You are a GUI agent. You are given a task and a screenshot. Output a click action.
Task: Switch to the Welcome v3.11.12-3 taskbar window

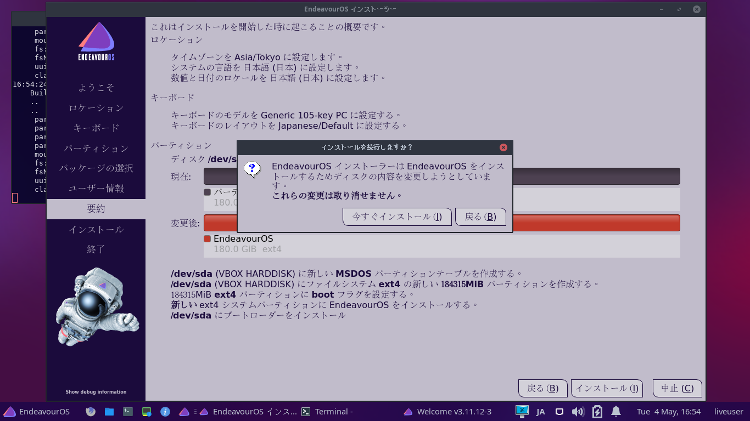pos(447,412)
